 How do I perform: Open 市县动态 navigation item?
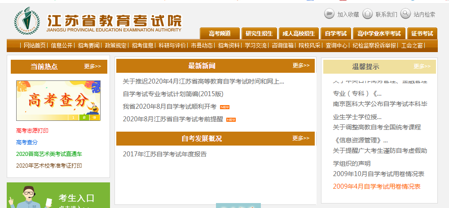tap(202, 45)
